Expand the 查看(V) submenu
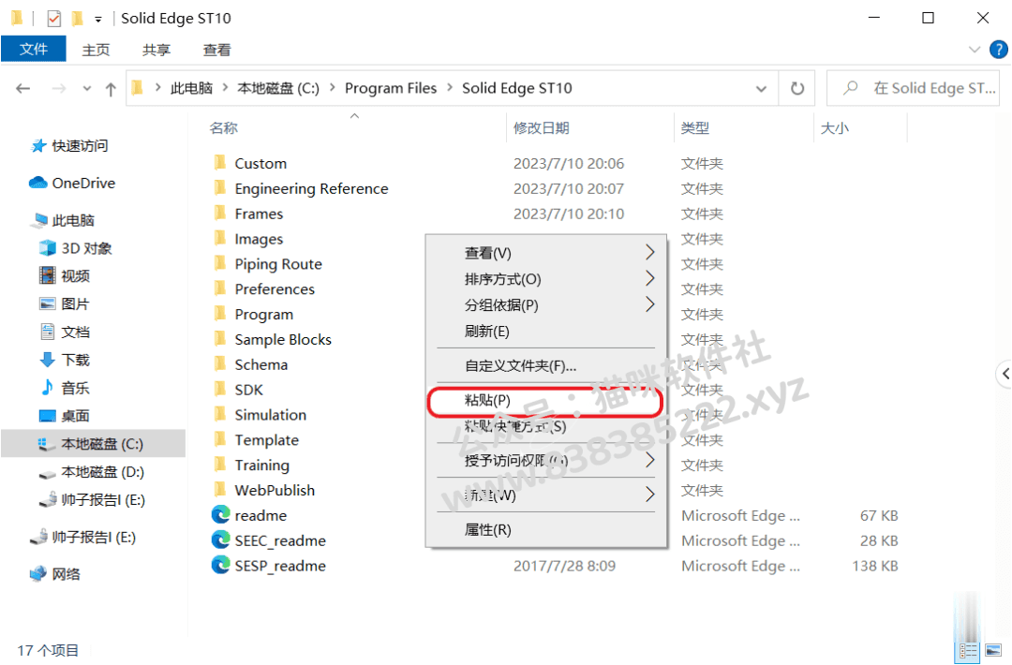 [x=546, y=253]
